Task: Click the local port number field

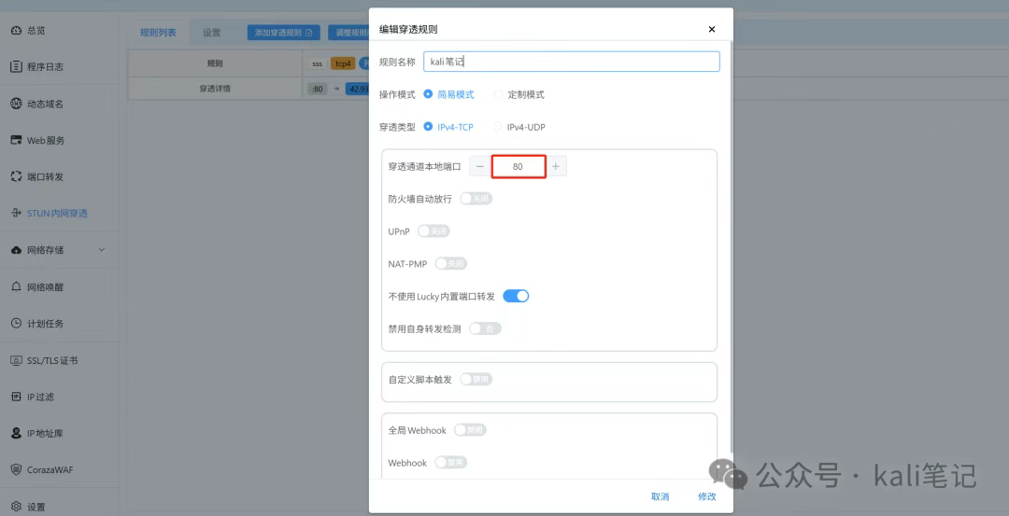Action: coord(518,166)
